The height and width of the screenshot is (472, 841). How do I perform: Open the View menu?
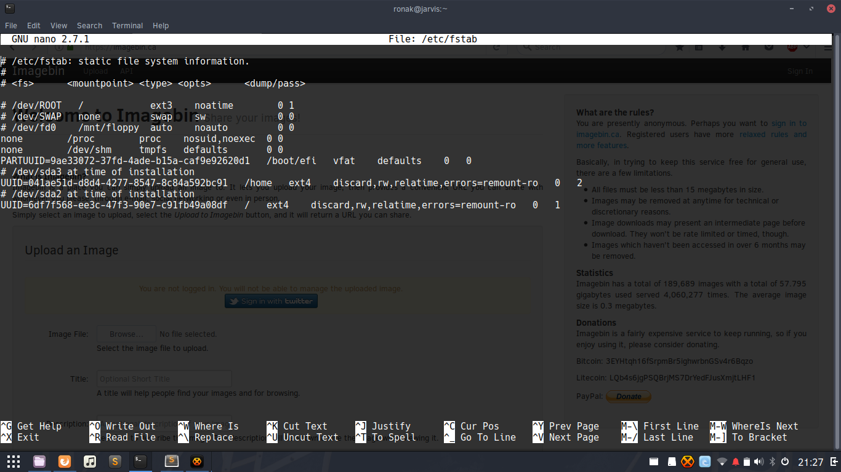pyautogui.click(x=59, y=26)
